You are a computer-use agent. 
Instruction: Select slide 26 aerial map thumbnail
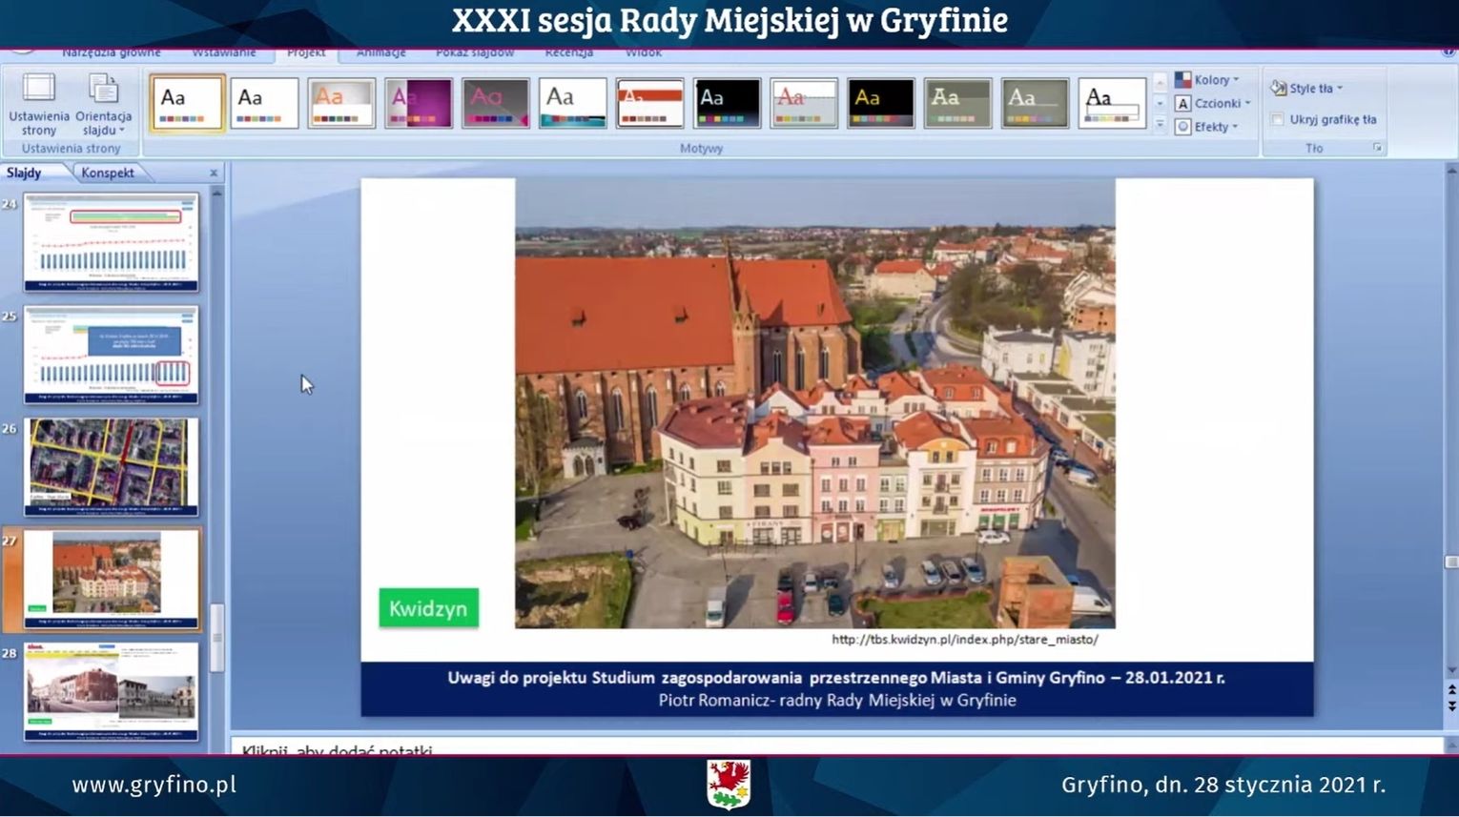point(112,466)
